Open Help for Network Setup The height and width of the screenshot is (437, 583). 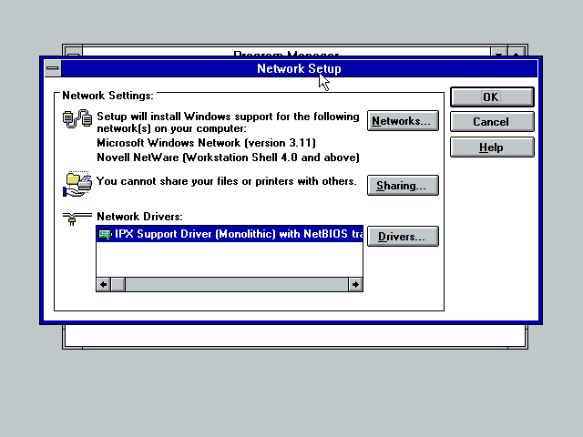click(x=492, y=147)
